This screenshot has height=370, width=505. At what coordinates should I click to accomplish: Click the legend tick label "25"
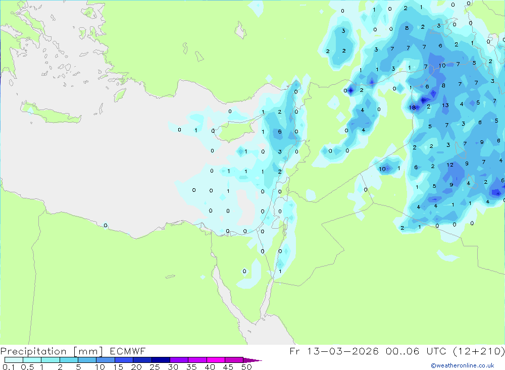[x=155, y=367]
